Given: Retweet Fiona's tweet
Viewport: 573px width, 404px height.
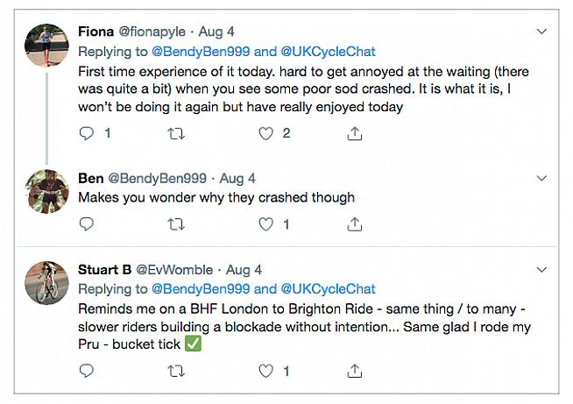Looking at the screenshot, I should (x=175, y=133).
